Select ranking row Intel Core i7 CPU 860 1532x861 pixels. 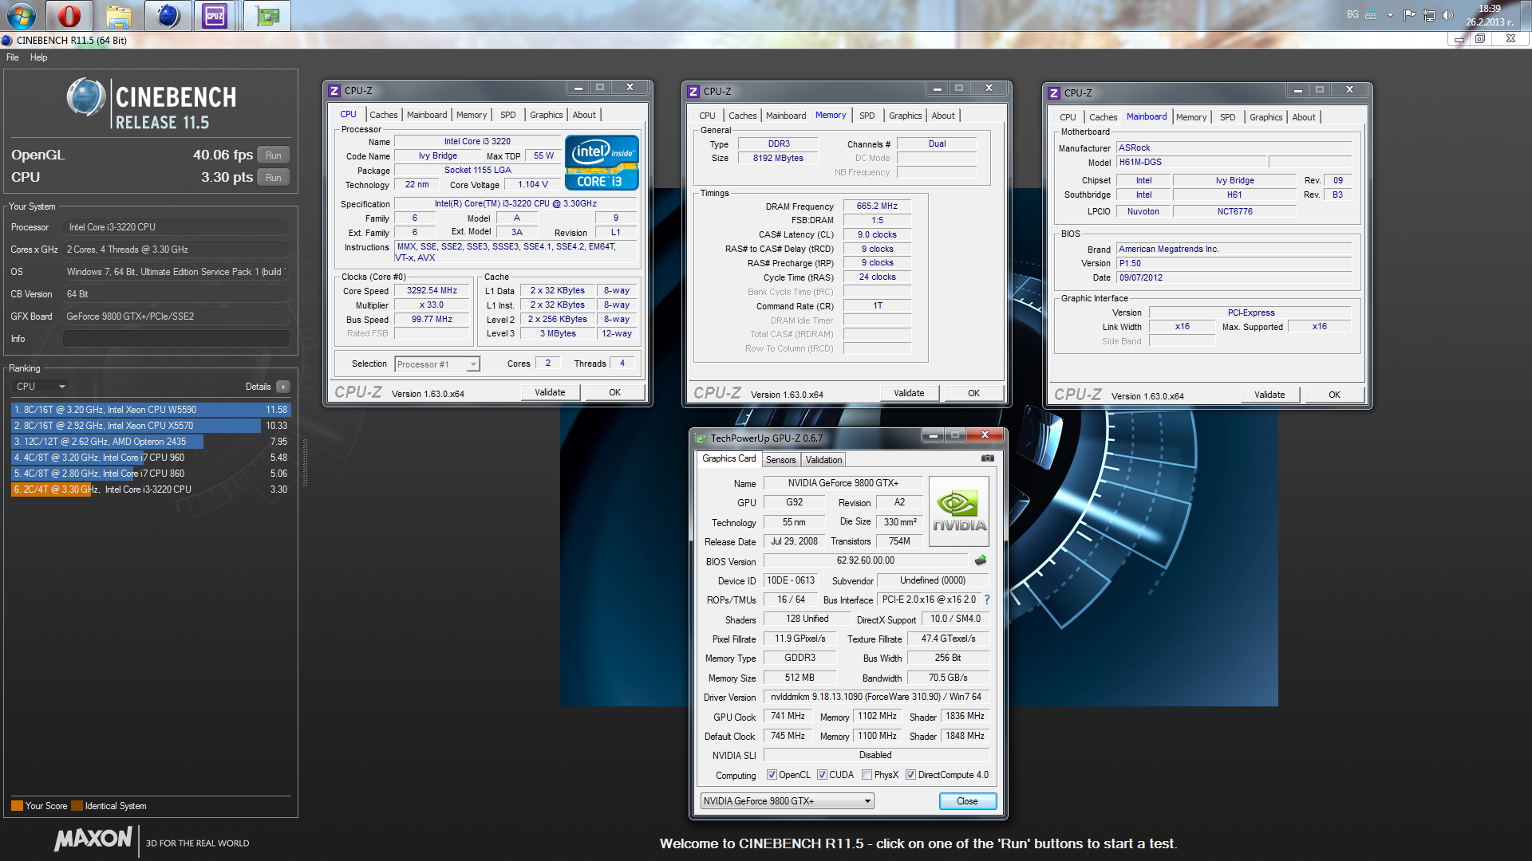click(x=150, y=474)
